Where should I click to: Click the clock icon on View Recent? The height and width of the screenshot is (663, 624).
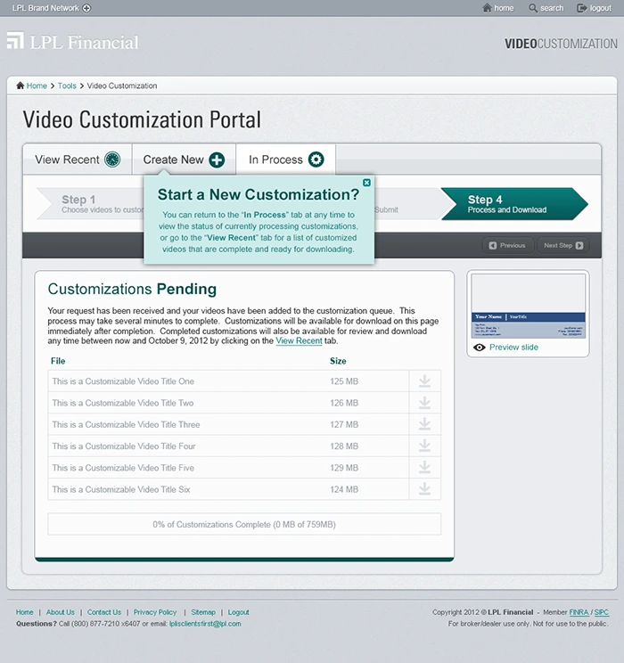point(112,160)
